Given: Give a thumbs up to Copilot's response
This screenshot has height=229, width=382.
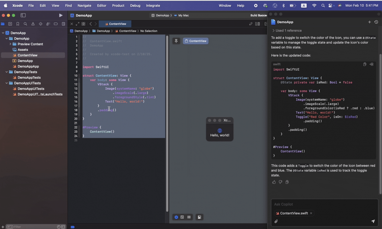Looking at the screenshot, I should coord(274,182).
